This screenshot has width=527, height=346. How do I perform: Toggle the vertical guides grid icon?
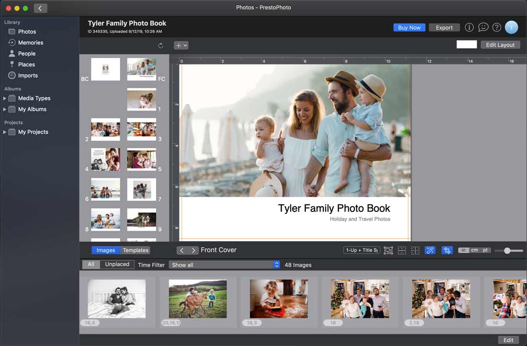pyautogui.click(x=415, y=250)
